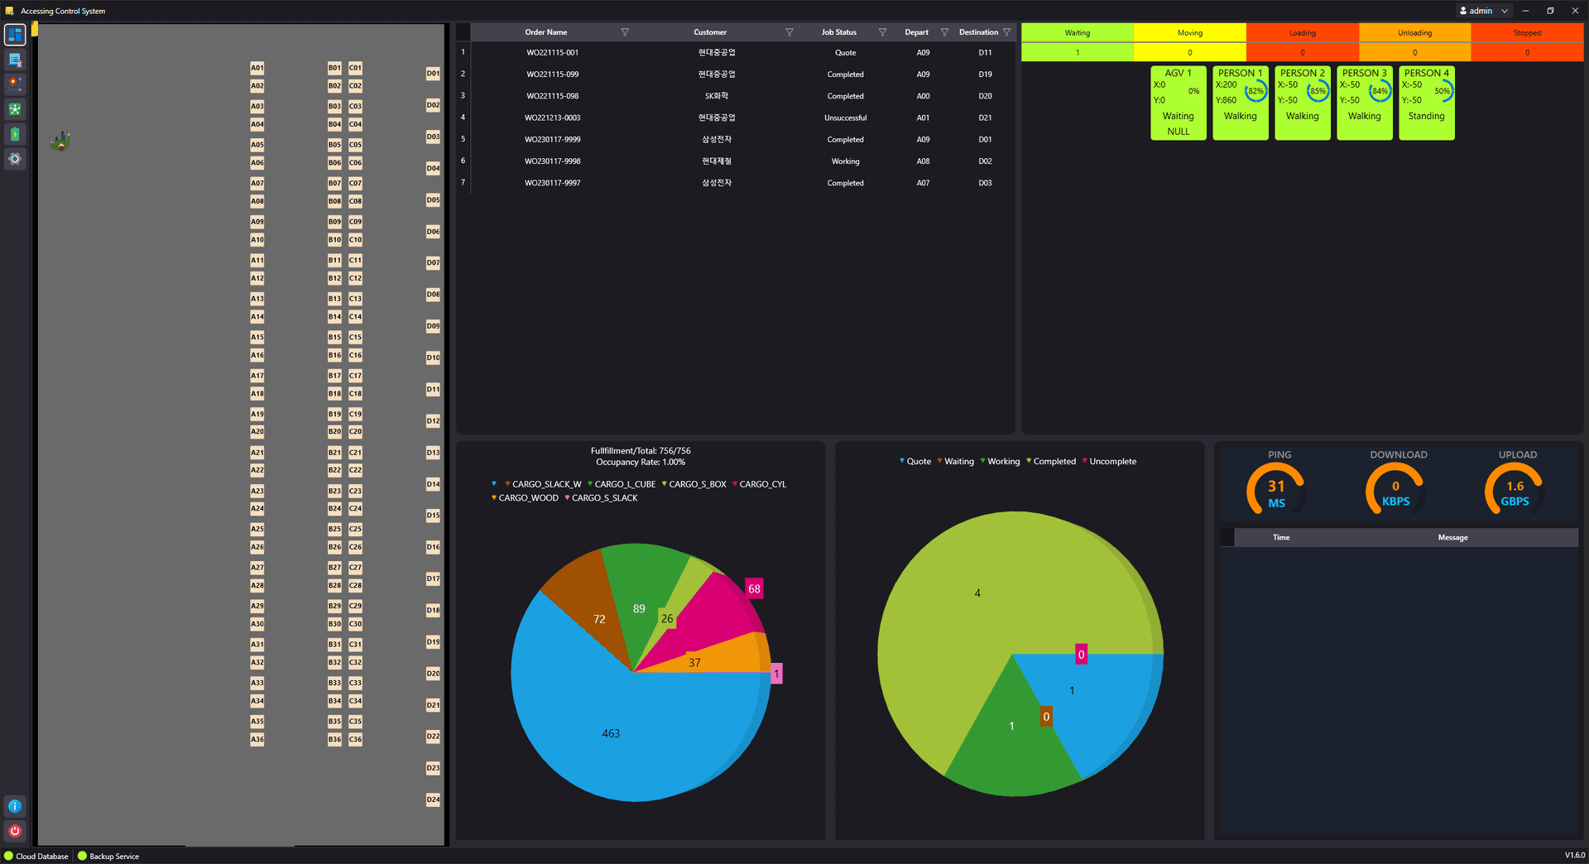
Task: Select the Moving status tab
Action: tap(1189, 33)
